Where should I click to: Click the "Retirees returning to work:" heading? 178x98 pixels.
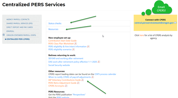62,55
